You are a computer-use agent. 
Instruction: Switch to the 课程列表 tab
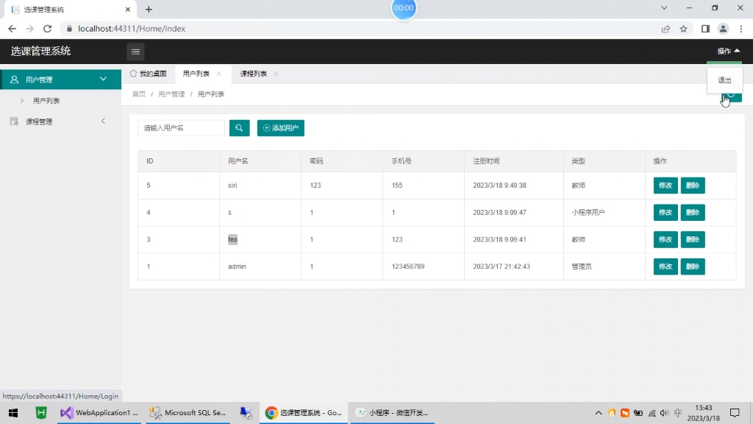pyautogui.click(x=252, y=74)
